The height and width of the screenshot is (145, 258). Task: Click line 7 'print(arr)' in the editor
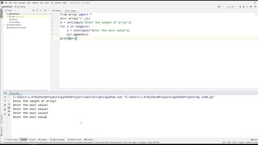[x=69, y=39]
